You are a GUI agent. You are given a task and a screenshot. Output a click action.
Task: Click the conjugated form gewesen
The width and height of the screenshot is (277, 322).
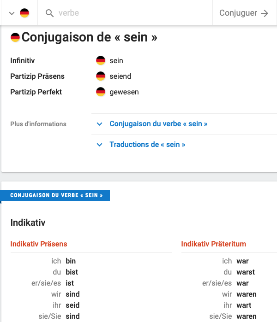click(124, 92)
